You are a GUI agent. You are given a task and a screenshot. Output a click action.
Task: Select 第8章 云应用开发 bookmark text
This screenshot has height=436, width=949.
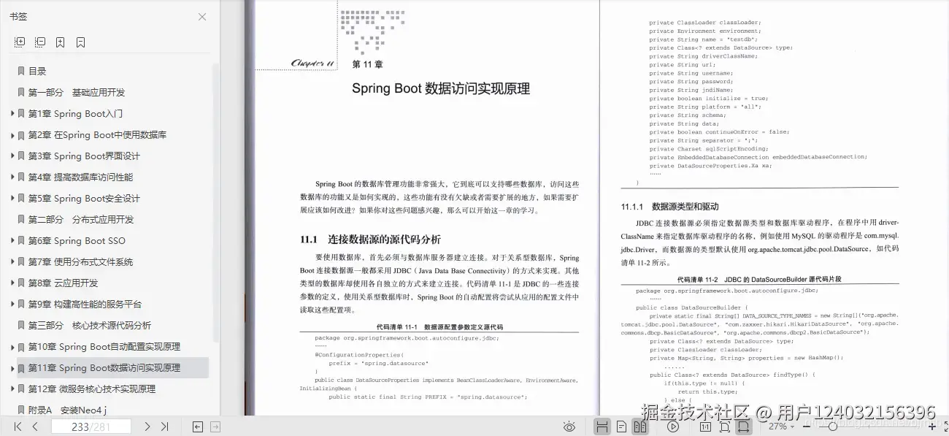point(63,283)
